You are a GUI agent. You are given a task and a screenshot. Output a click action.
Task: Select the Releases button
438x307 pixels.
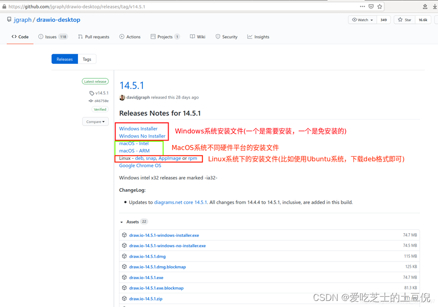[x=64, y=59]
